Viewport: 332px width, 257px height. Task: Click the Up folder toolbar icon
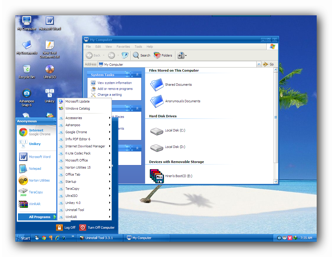(125, 55)
